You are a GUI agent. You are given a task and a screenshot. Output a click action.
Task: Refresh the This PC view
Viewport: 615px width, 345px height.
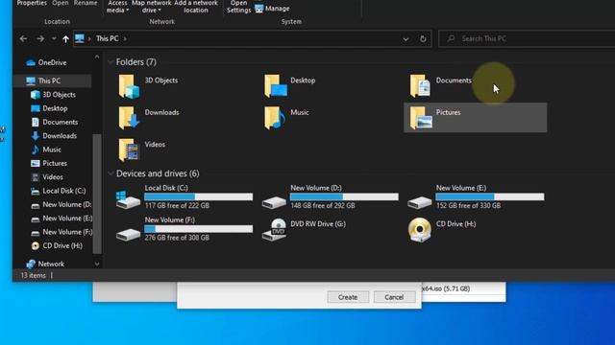(423, 38)
